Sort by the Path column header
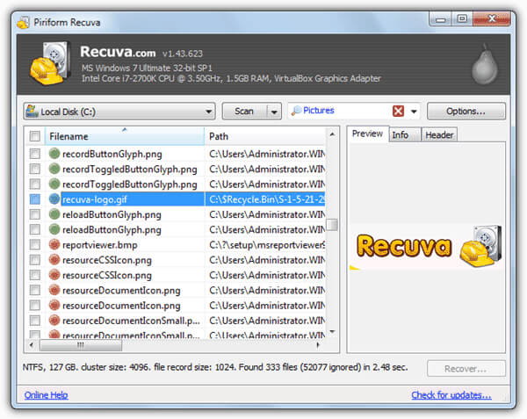 (x=265, y=136)
